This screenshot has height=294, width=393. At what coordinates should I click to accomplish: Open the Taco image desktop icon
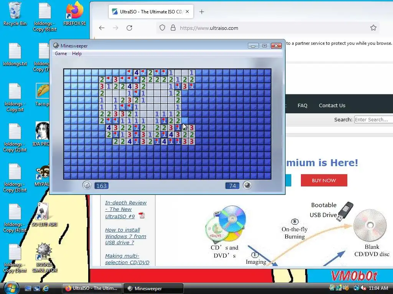coord(43,95)
